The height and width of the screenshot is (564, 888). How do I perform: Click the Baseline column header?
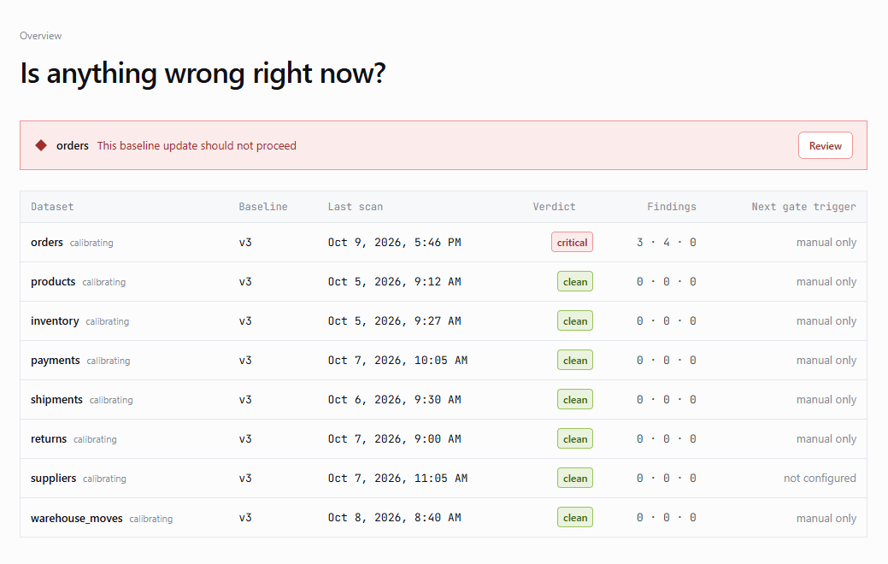click(x=262, y=207)
